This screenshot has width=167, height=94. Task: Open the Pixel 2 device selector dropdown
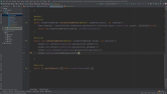point(112,4)
